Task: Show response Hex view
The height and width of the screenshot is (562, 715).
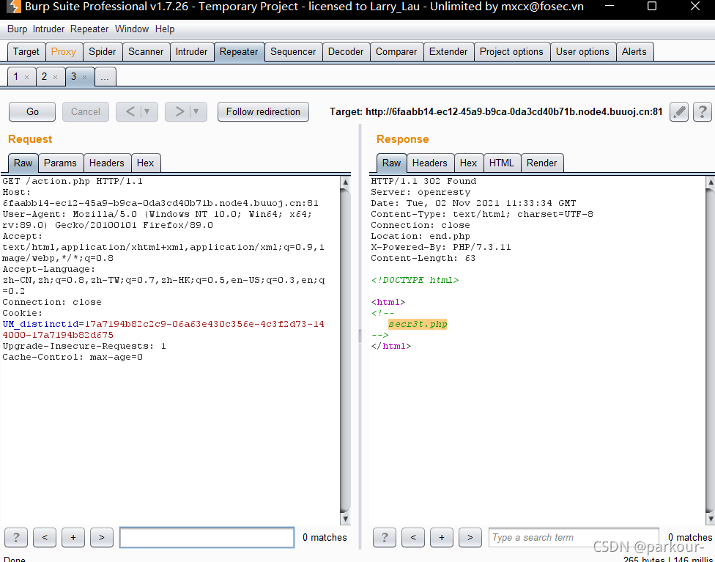Action: point(468,163)
